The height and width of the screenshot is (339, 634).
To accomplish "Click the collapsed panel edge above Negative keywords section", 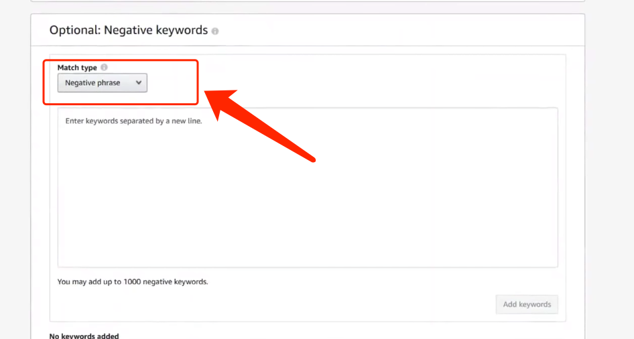I will [308, 1].
